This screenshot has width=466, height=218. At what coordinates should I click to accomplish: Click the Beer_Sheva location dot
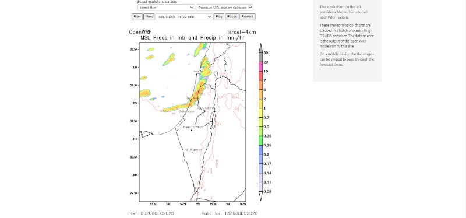coord(192,130)
